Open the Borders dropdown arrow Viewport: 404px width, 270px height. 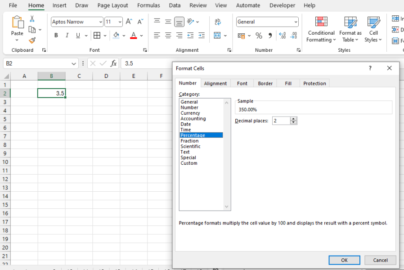(x=104, y=35)
